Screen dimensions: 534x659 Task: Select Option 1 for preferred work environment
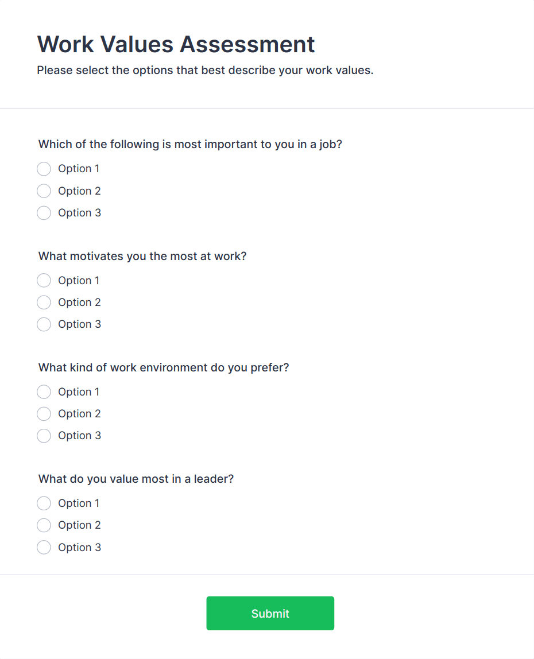point(44,391)
